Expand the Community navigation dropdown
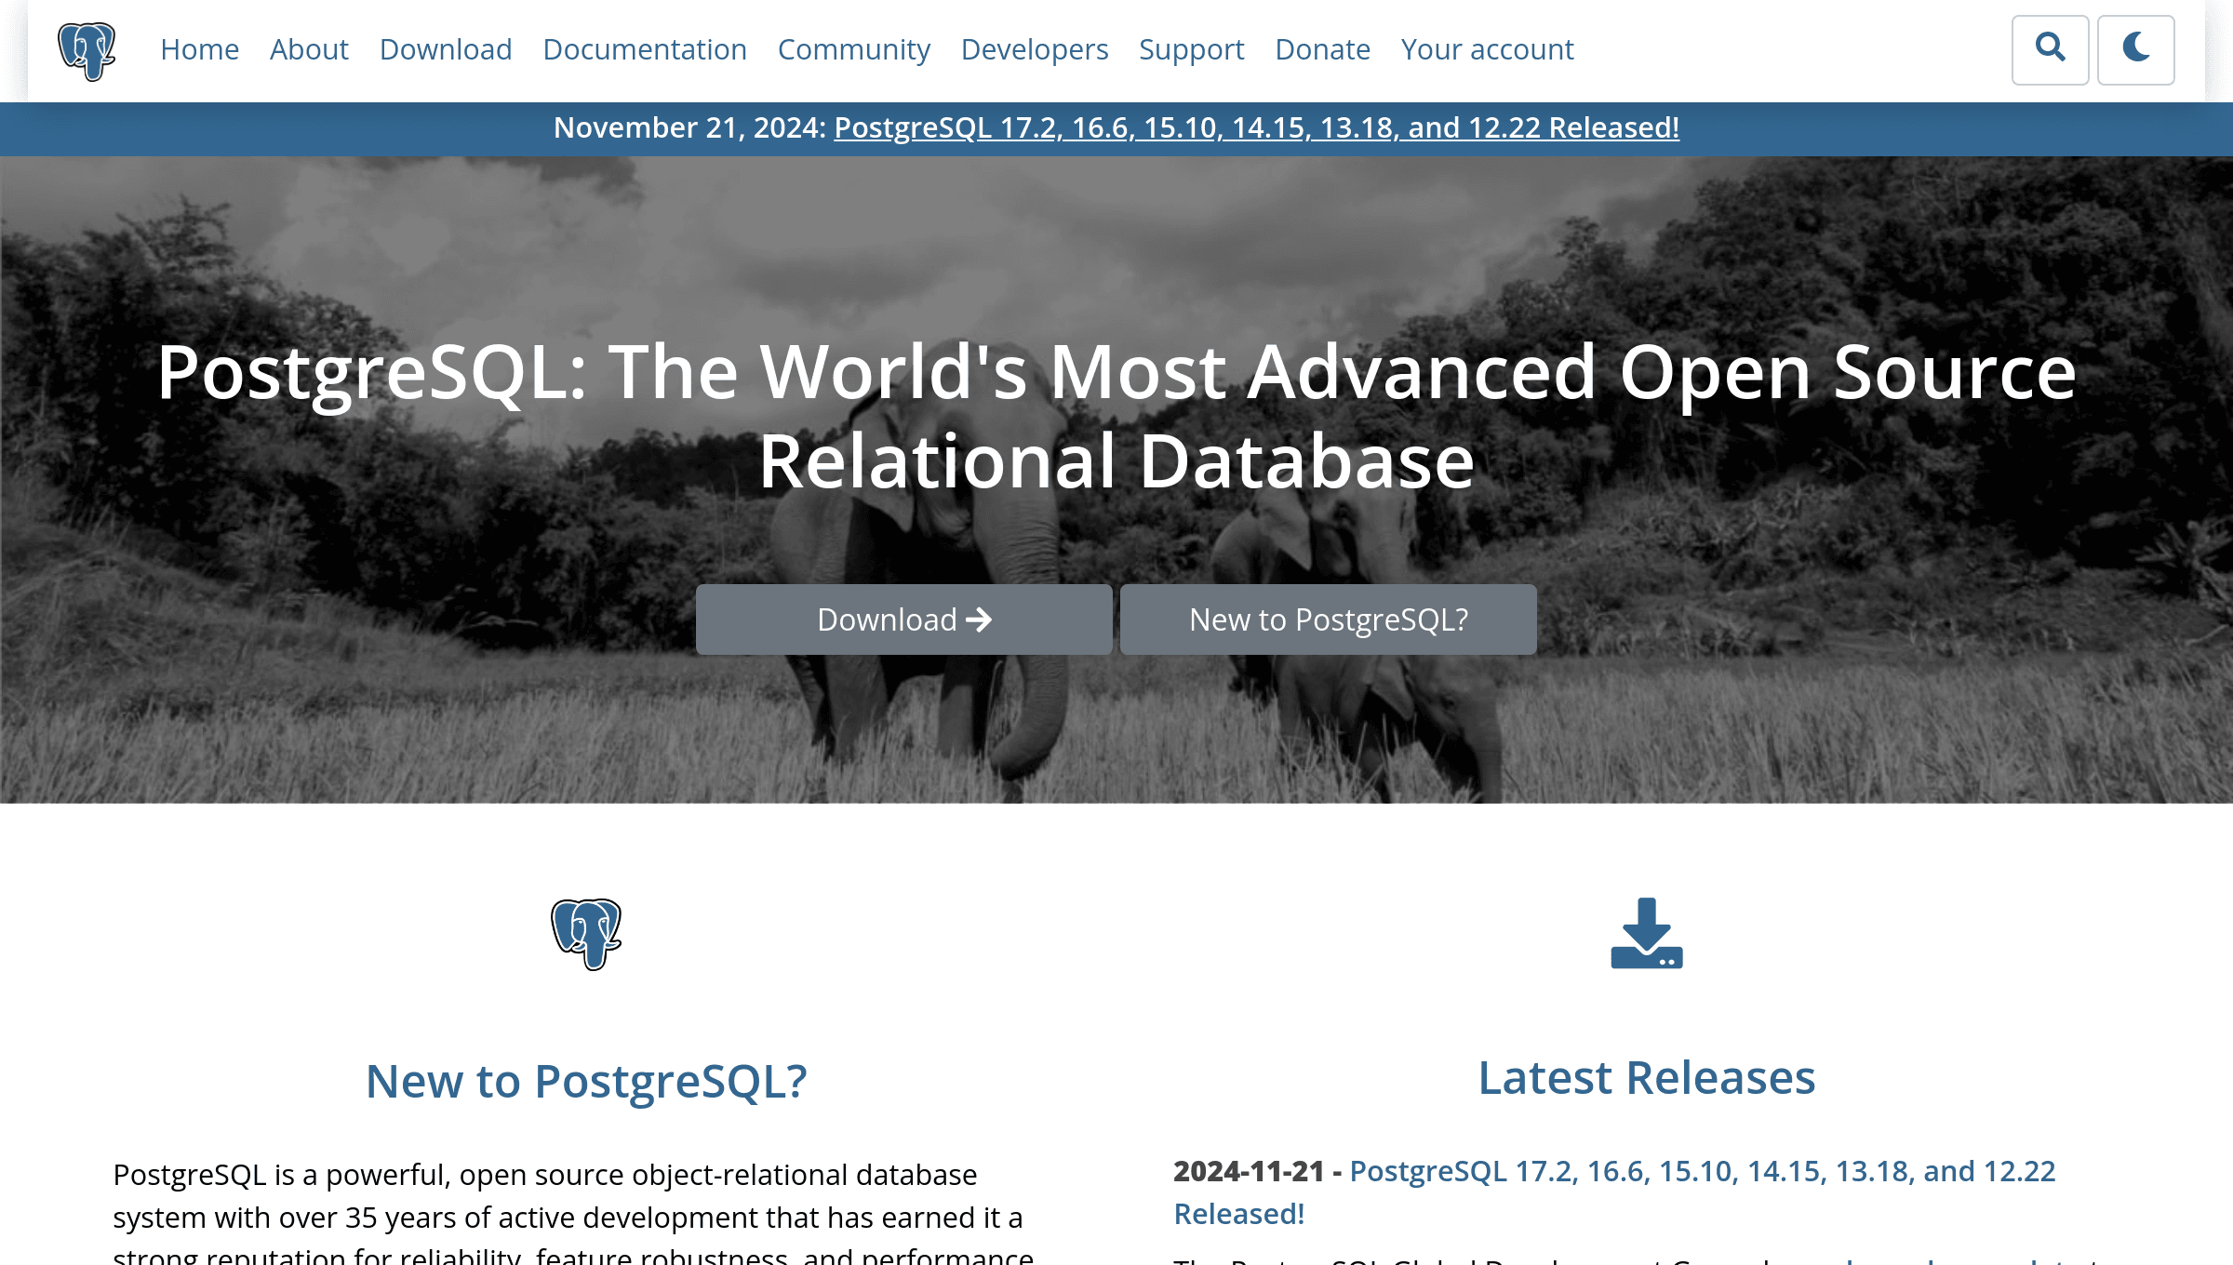Screen dimensions: 2233x1265 click(854, 49)
